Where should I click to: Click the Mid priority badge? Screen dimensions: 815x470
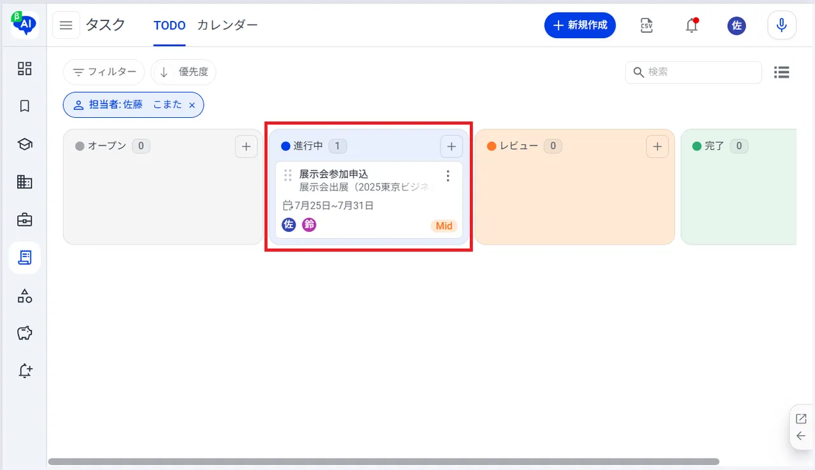tap(444, 226)
